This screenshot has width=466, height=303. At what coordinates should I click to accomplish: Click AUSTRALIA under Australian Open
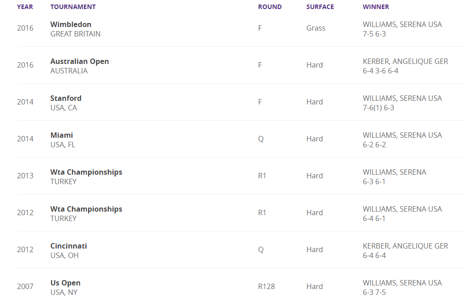pyautogui.click(x=69, y=71)
